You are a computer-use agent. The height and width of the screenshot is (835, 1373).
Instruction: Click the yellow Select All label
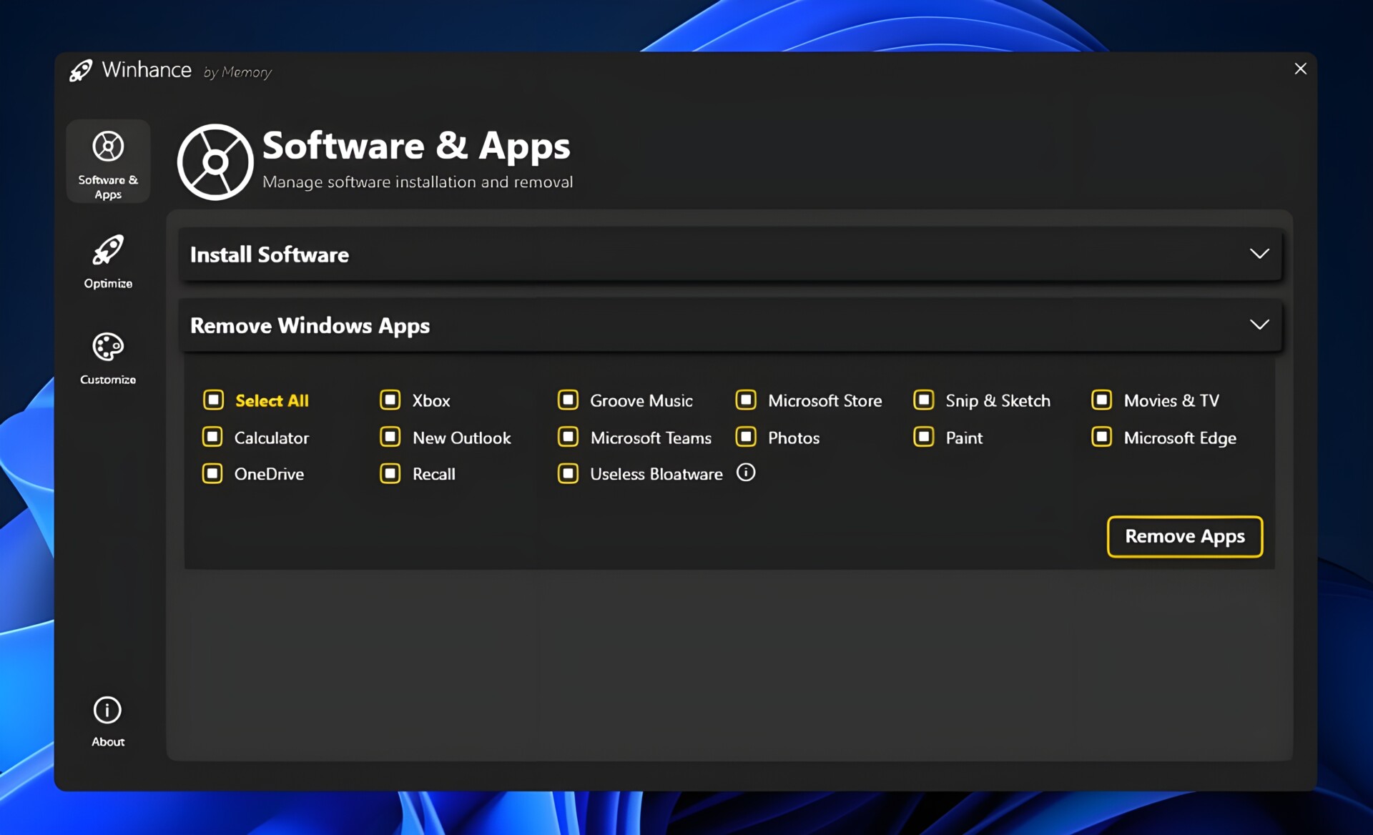[272, 400]
